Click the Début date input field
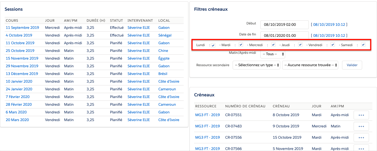This screenshot has height=151, width=377. coord(284,24)
